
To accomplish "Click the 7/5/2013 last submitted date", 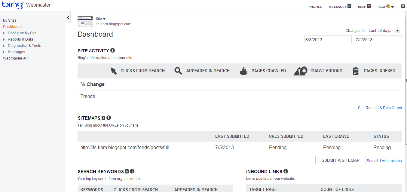I will [225, 148].
